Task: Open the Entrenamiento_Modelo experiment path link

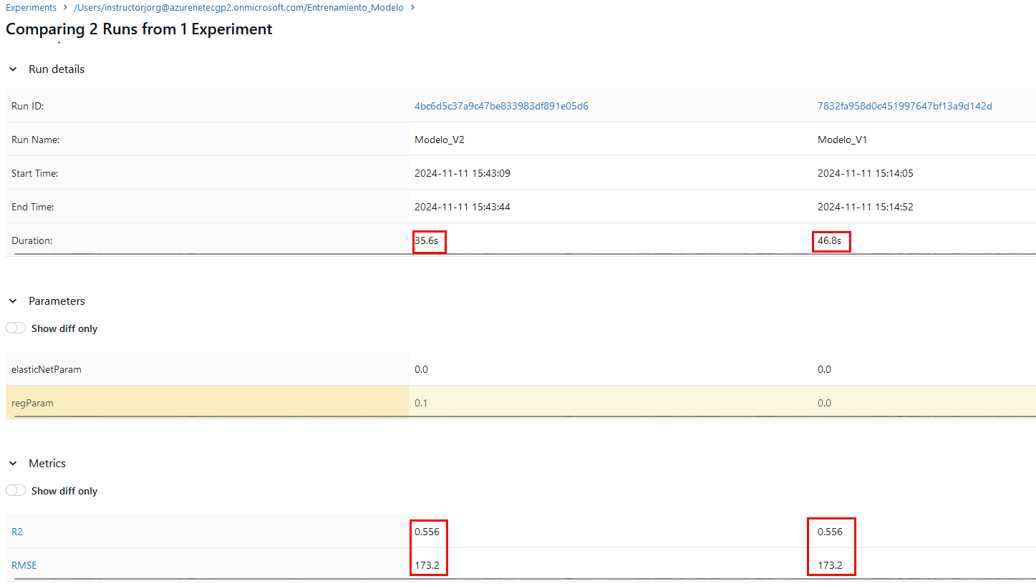Action: (x=238, y=7)
